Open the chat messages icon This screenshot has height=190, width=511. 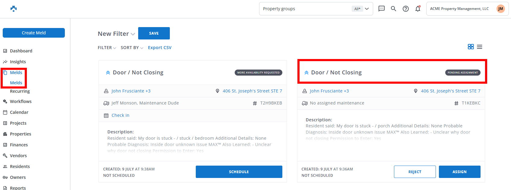[381, 9]
